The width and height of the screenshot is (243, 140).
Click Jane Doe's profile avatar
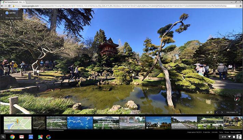[x=7, y=13]
